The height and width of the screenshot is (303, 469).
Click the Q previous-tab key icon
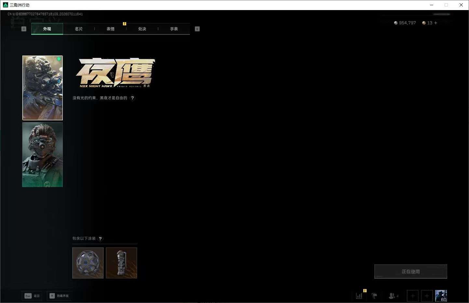[x=24, y=29]
